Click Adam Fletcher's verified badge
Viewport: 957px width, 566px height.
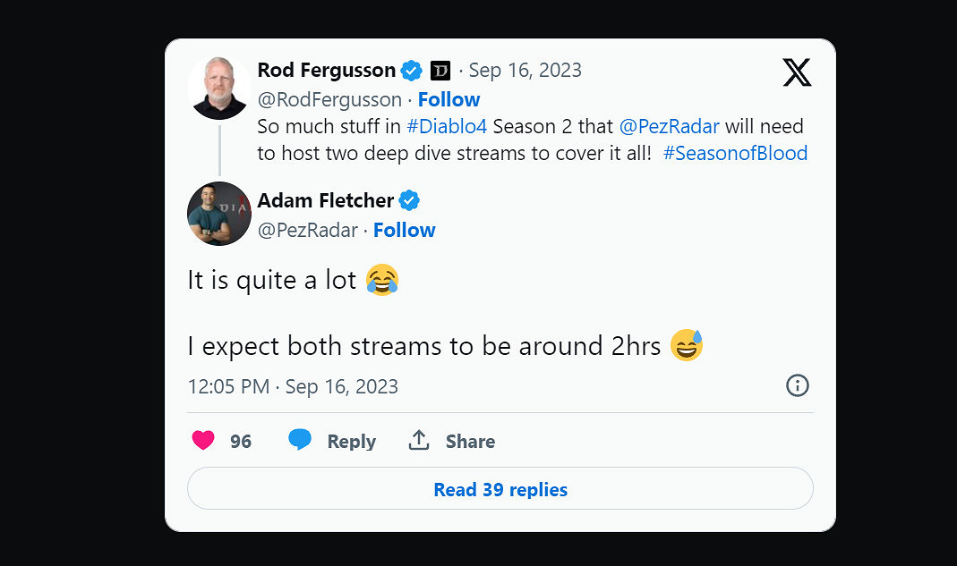click(409, 200)
